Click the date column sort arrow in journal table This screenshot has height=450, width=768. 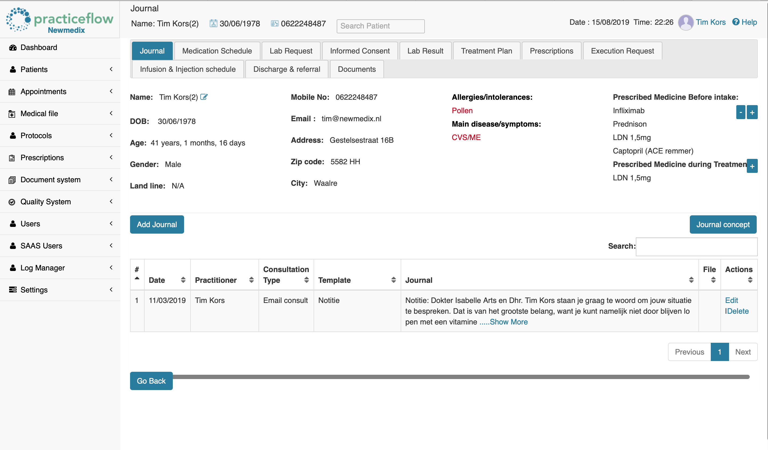[x=182, y=279]
